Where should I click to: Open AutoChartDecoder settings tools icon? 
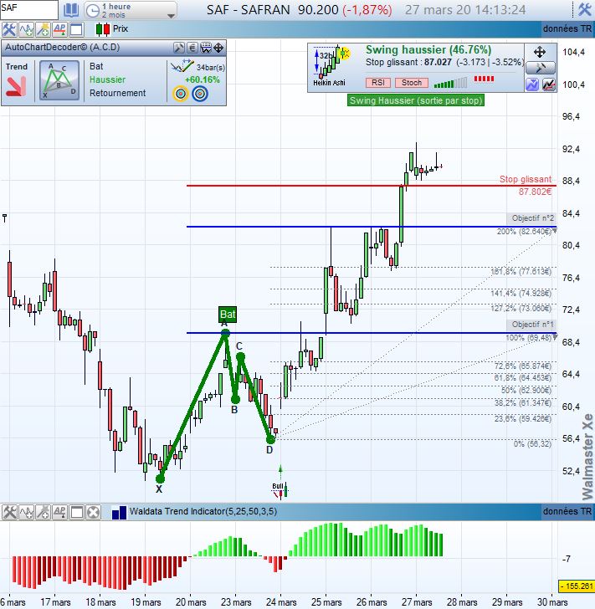pyautogui.click(x=179, y=48)
